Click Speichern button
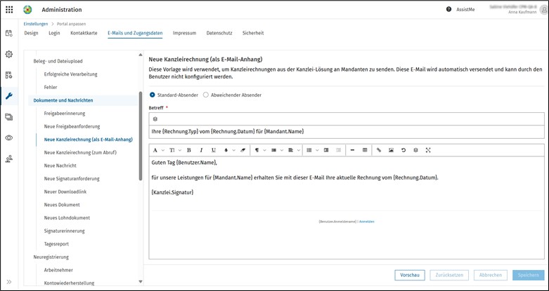 coord(529,275)
